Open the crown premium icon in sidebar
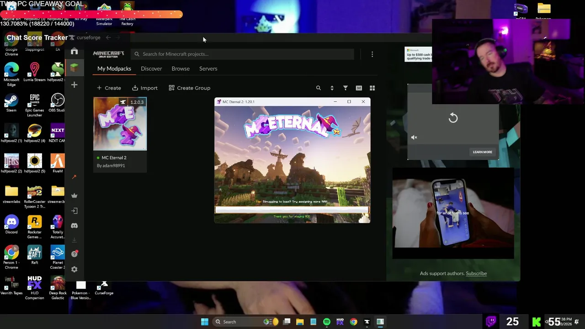Image resolution: width=585 pixels, height=329 pixels. point(74,196)
